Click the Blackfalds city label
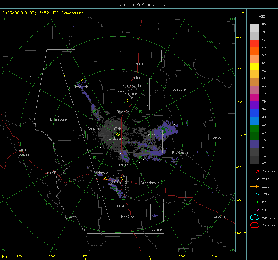The width and height of the screenshot is (278, 260). click(x=131, y=86)
